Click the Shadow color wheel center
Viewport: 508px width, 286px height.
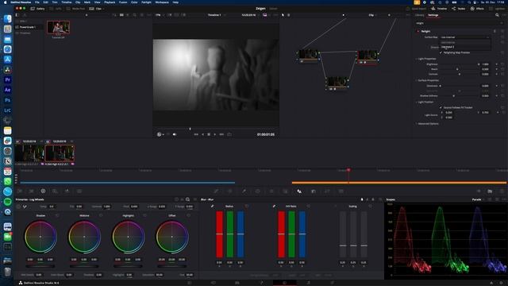coord(40,237)
